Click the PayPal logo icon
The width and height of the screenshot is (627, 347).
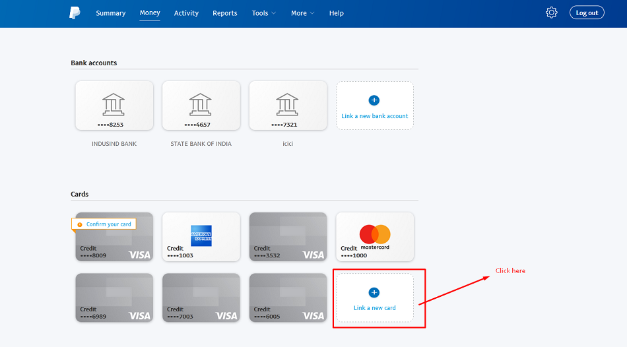click(75, 13)
